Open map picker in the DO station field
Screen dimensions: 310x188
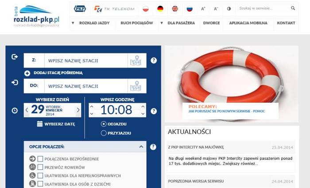pos(136,86)
